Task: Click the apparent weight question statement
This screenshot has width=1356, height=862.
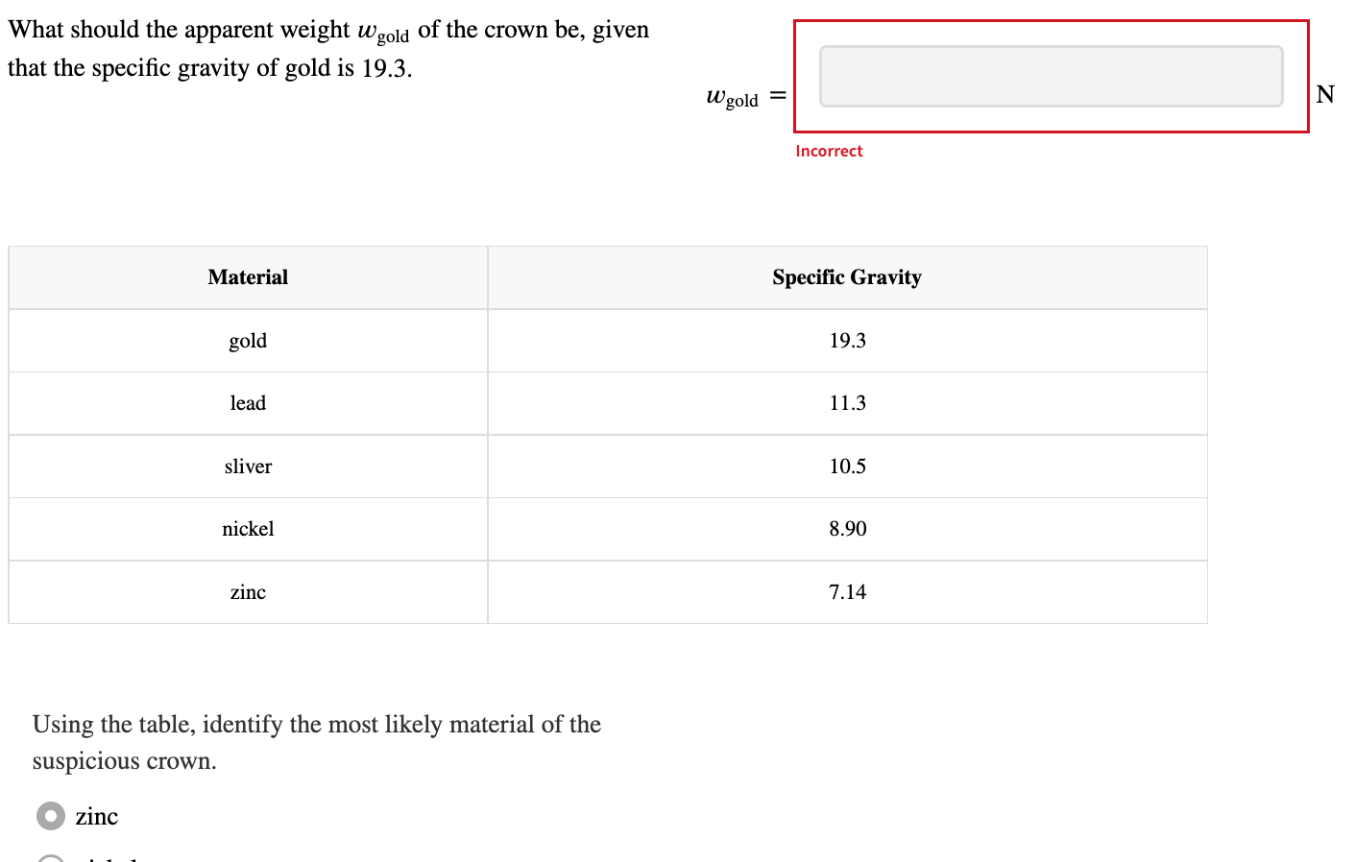Action: 327,48
